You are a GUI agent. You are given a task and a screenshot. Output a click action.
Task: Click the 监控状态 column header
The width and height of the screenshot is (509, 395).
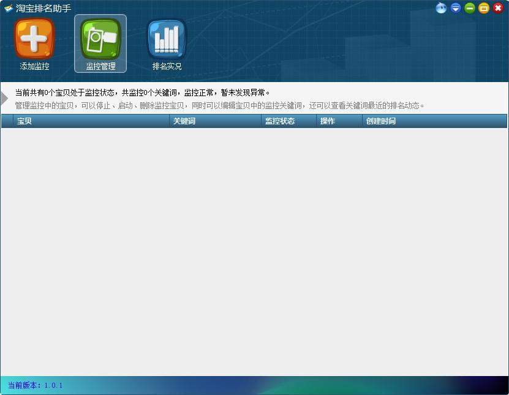(x=279, y=121)
